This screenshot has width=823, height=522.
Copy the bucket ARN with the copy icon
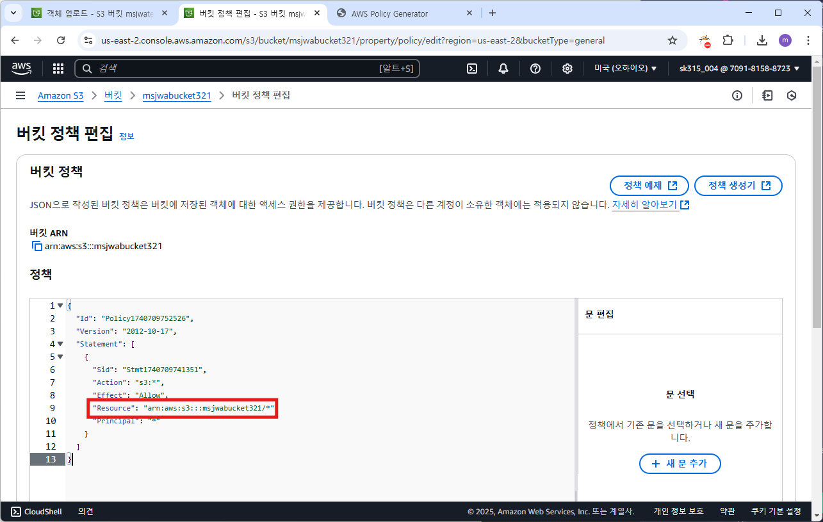pos(37,246)
